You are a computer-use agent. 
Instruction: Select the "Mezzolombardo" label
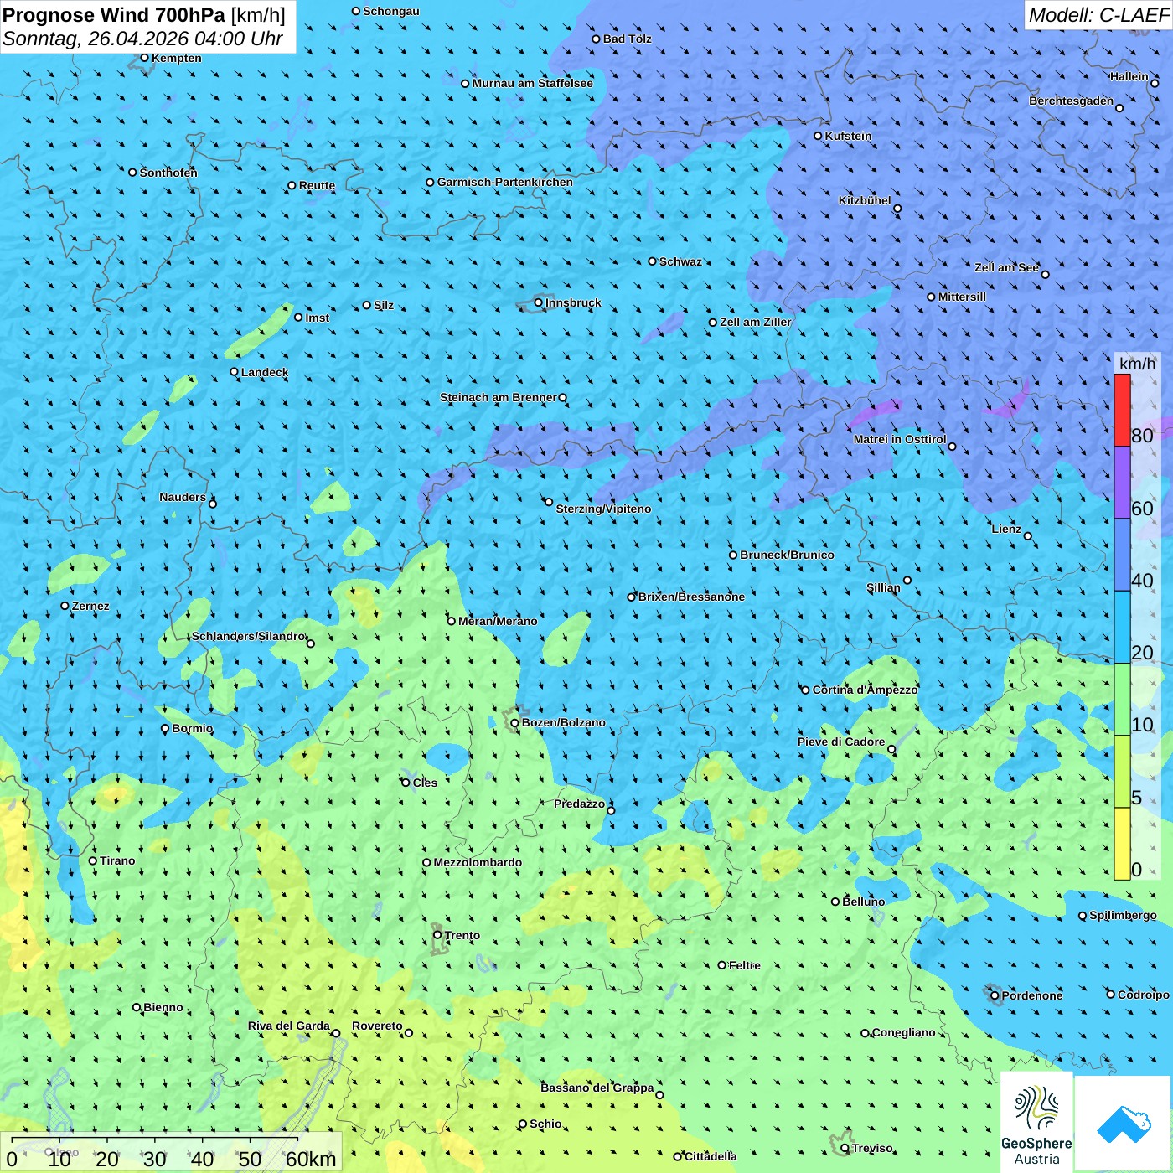pos(478,862)
